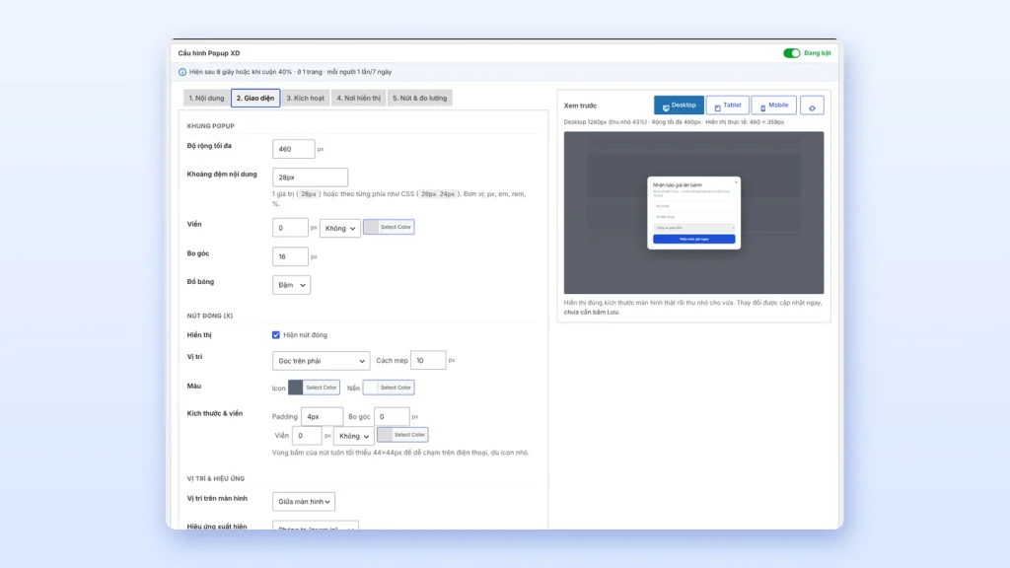The image size is (1010, 568).
Task: Click the "KHUNG POPUP" section heading
Action: [211, 126]
